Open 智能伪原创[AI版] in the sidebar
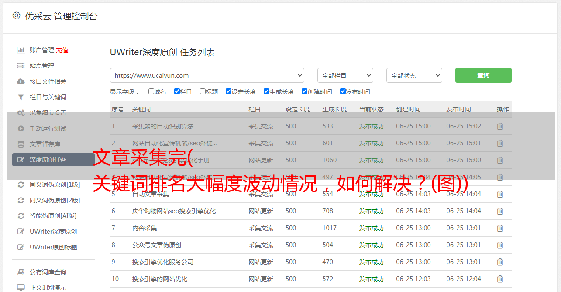Screen dimensions: 561x292 (53, 216)
